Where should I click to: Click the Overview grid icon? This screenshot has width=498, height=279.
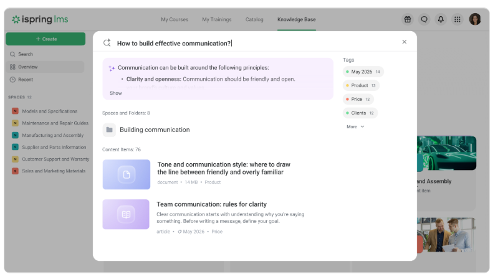[x=12, y=67]
